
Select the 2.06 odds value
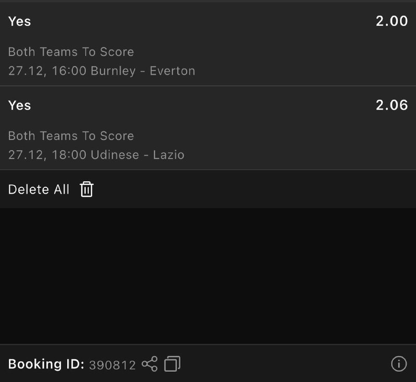pos(392,105)
